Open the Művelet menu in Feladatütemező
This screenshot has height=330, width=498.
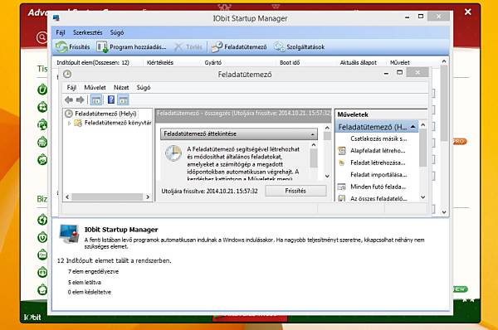95,87
